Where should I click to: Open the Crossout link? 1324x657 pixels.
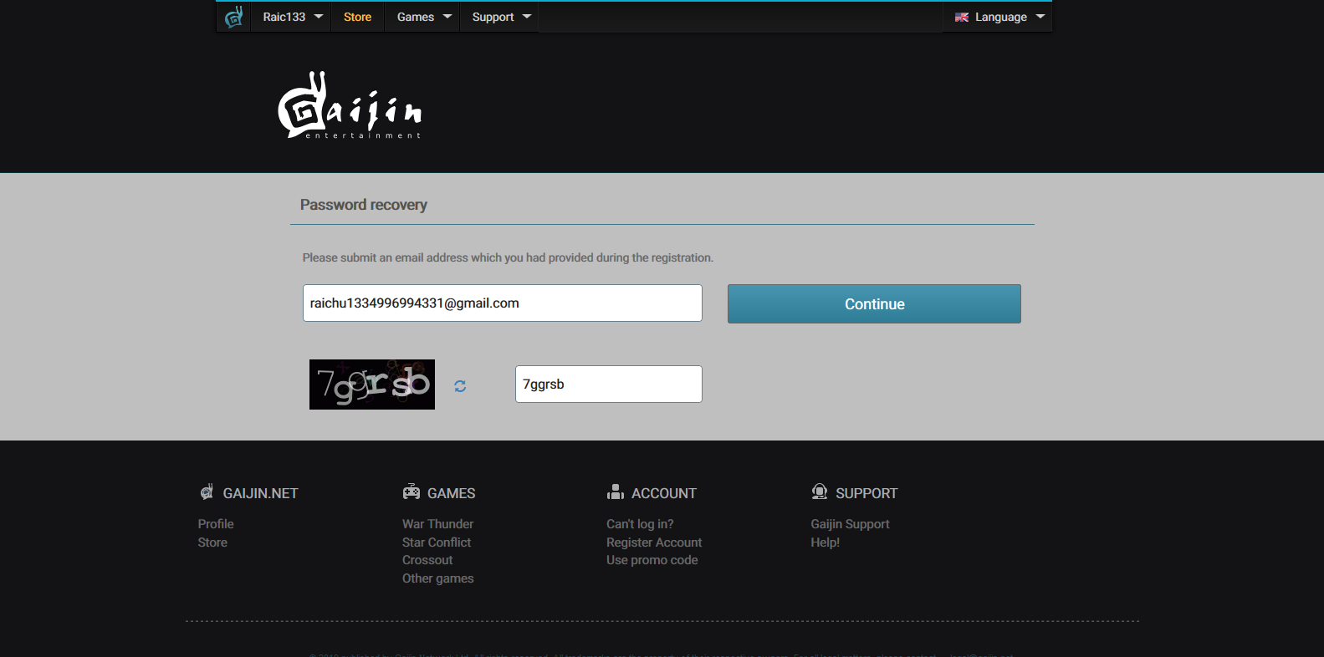(x=427, y=560)
